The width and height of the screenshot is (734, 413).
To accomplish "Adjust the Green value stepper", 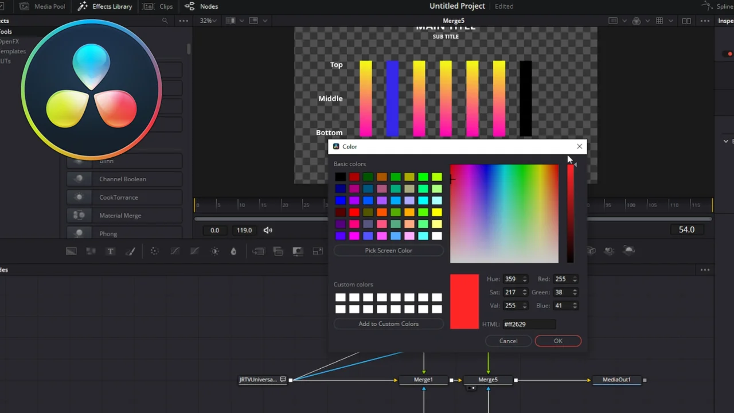I will (x=575, y=293).
